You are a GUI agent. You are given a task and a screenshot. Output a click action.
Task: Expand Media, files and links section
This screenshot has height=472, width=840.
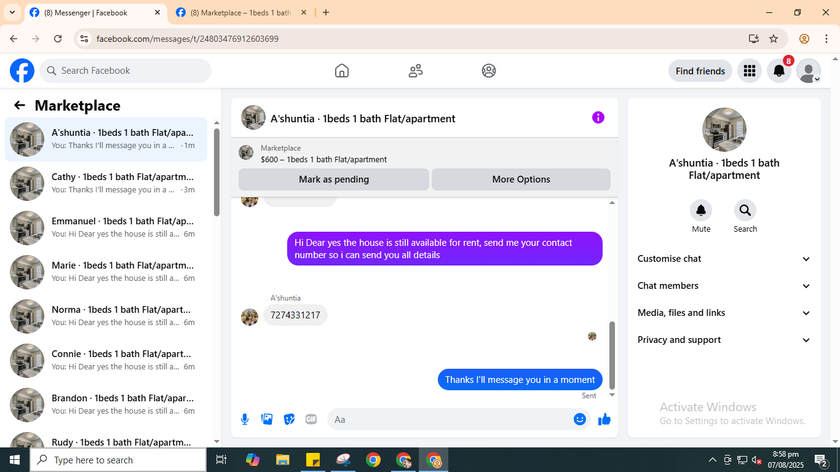[x=724, y=313]
